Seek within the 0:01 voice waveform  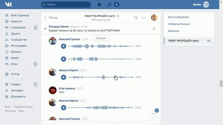[101, 46]
